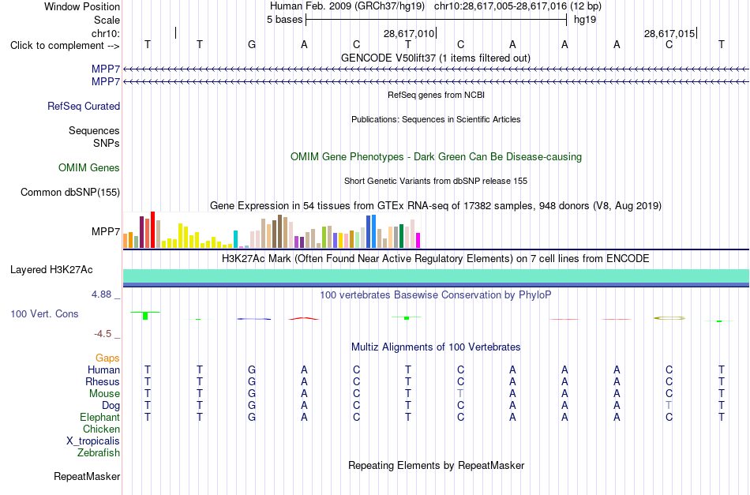This screenshot has height=495, width=750.
Task: Click the Dog alignment row label
Action: [x=111, y=405]
